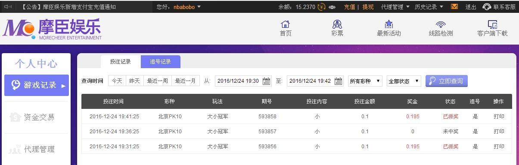Viewport: 519px width, 165px height.
Task: Open the 代理管理 top dropdown menu
Action: click(395, 7)
